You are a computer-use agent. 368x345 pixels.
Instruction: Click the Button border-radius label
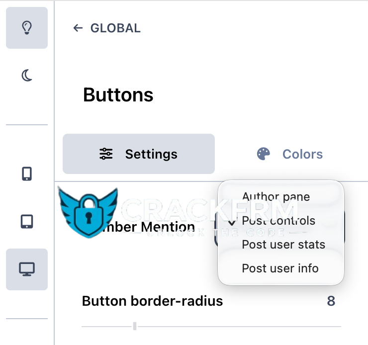[152, 301]
